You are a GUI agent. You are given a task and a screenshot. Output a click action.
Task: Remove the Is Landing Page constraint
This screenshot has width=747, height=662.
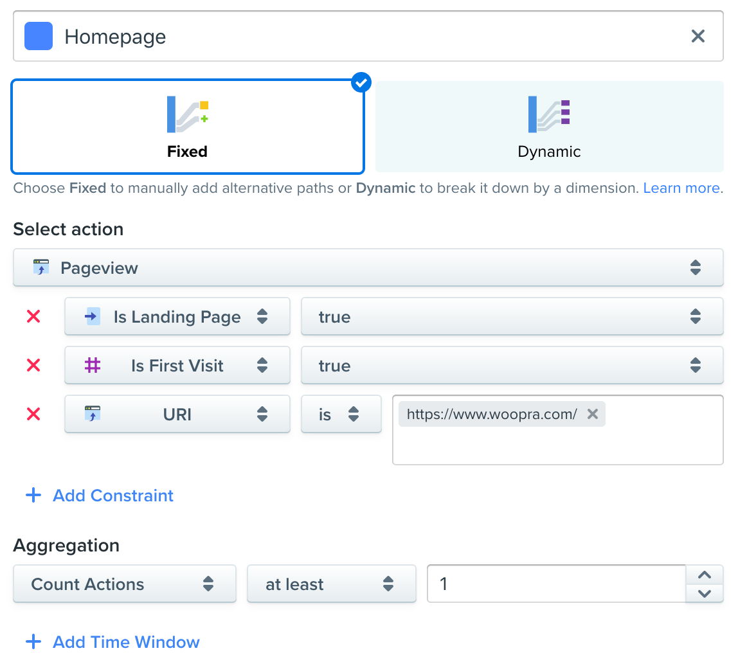tap(33, 317)
